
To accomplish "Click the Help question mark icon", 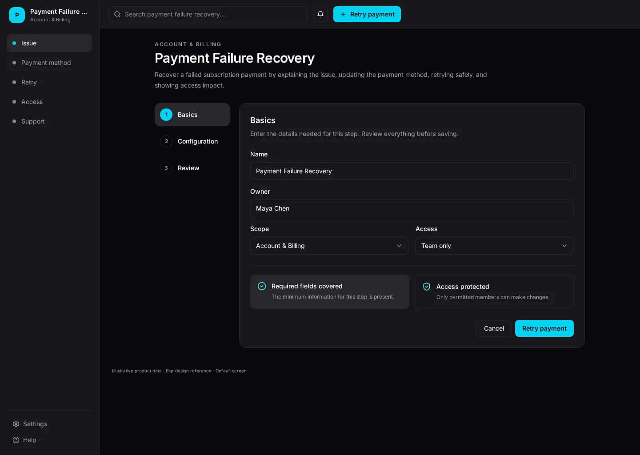I will click(16, 440).
